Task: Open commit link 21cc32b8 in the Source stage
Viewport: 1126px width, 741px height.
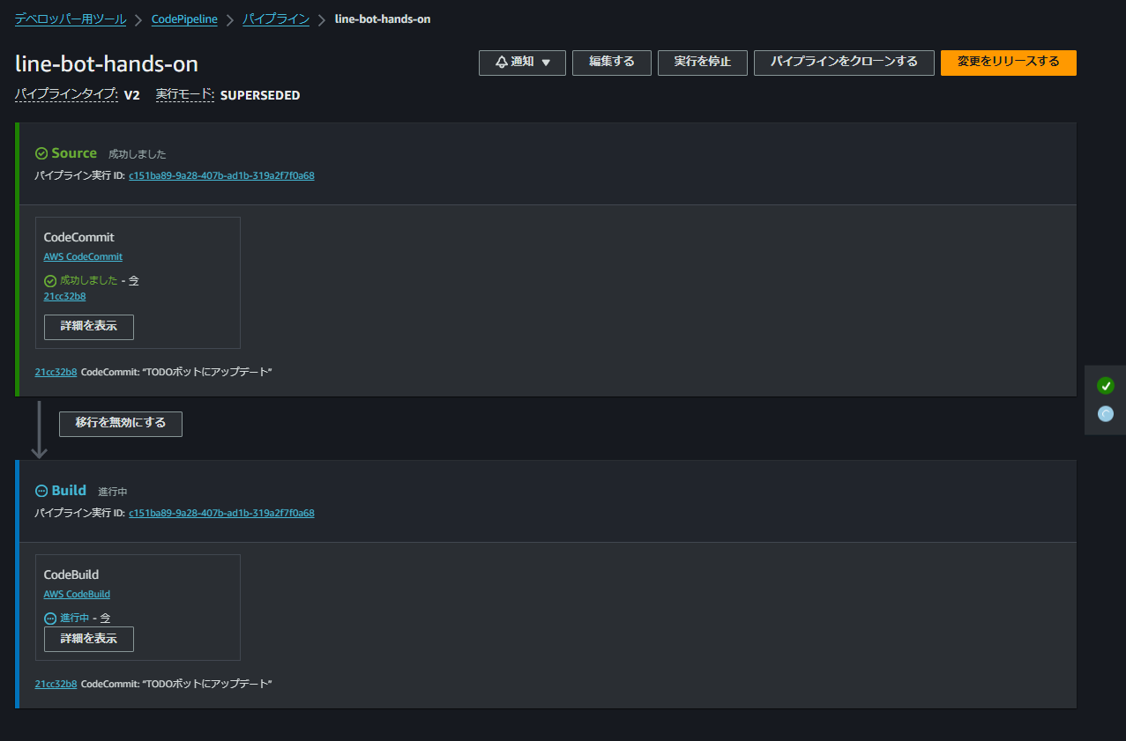Action: tap(64, 296)
